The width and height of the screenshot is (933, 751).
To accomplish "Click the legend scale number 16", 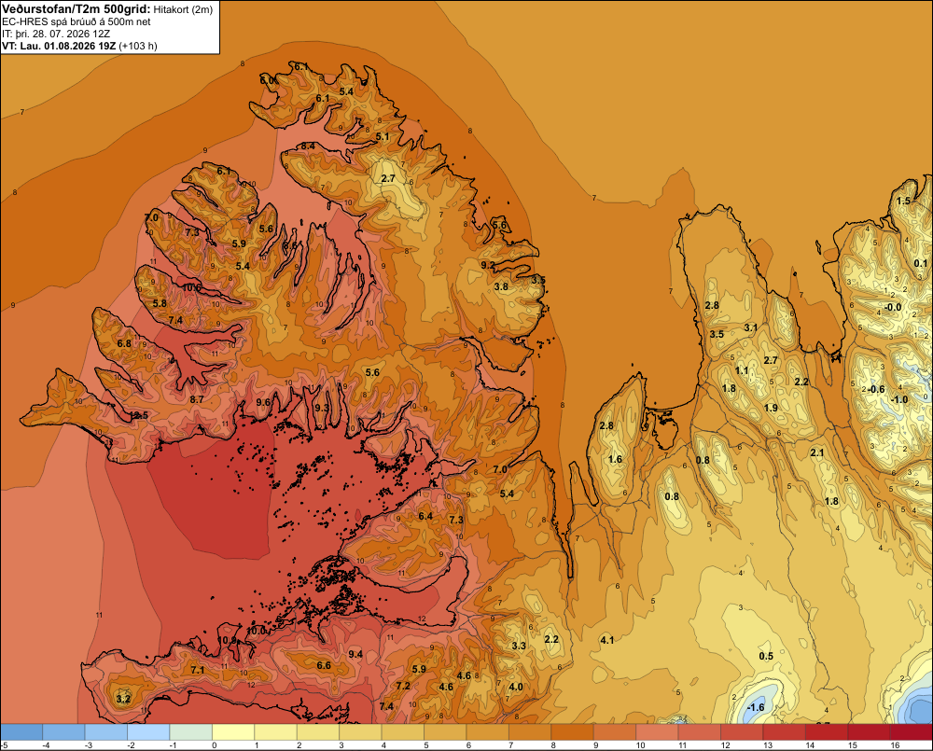I will coord(895,745).
